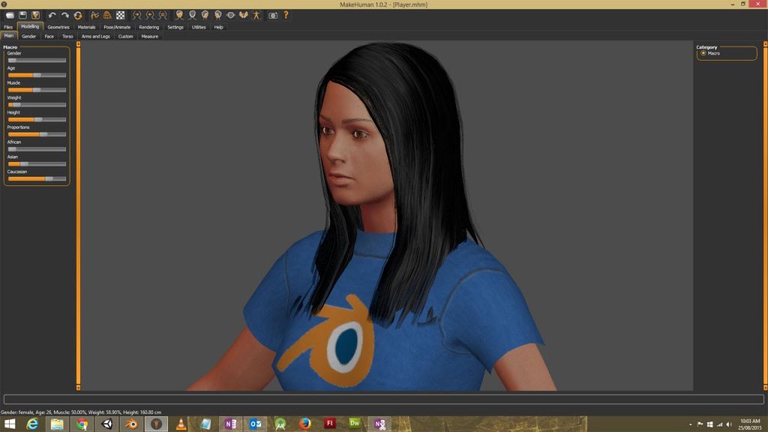Click the wireframe globe toolbar icon
The width and height of the screenshot is (768, 432).
107,13
